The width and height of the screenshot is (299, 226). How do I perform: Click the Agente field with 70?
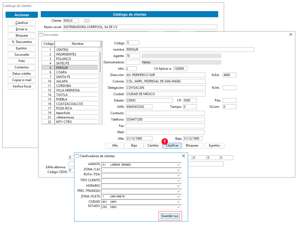point(133,56)
